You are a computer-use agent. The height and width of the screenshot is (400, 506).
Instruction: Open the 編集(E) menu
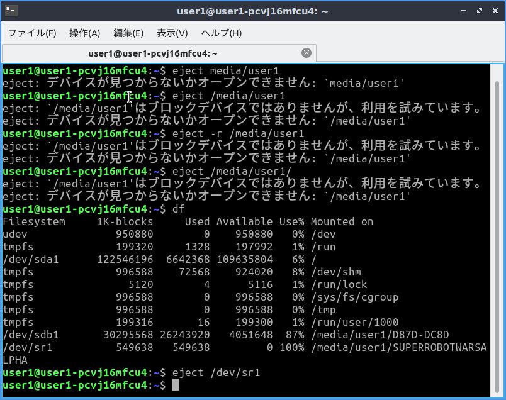(128, 33)
